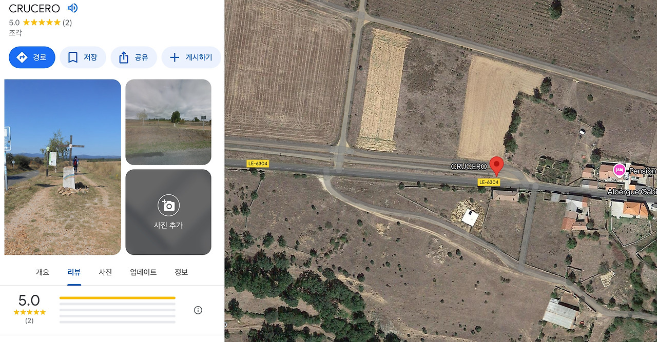The height and width of the screenshot is (342, 657).
Task: Open the 리뷰 tab
Action: click(x=74, y=272)
